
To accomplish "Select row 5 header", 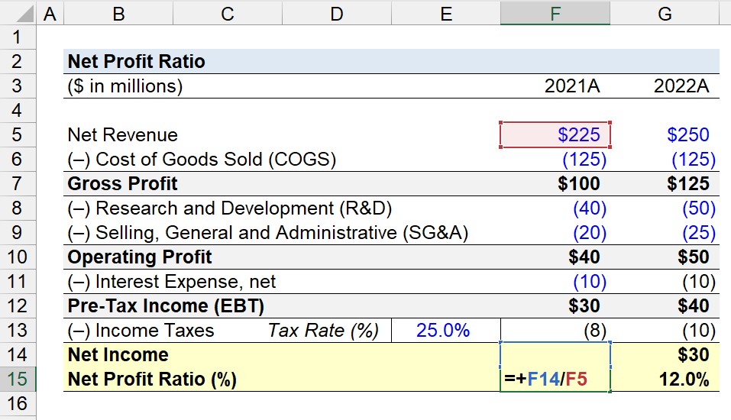I will point(18,134).
